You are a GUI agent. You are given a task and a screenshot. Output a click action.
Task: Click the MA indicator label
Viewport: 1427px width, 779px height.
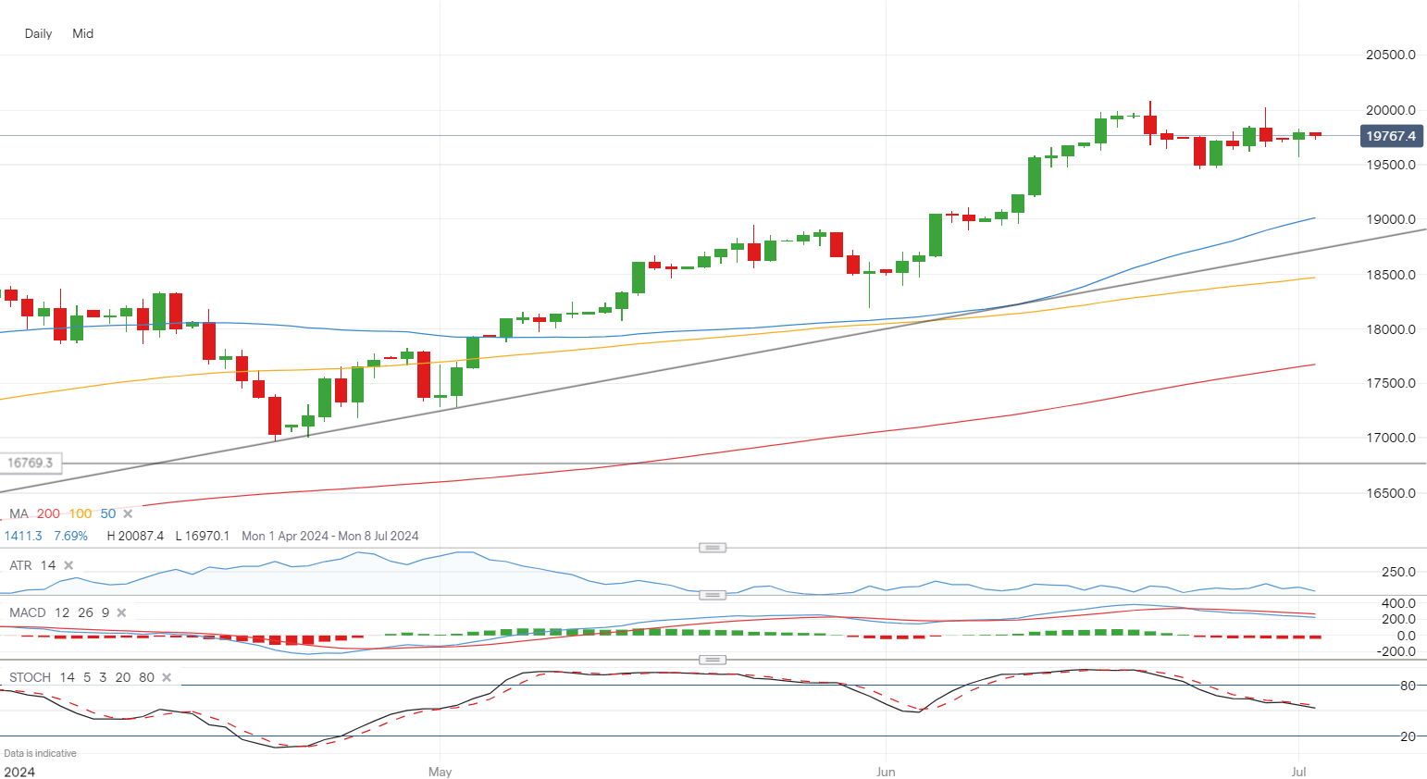tap(19, 513)
